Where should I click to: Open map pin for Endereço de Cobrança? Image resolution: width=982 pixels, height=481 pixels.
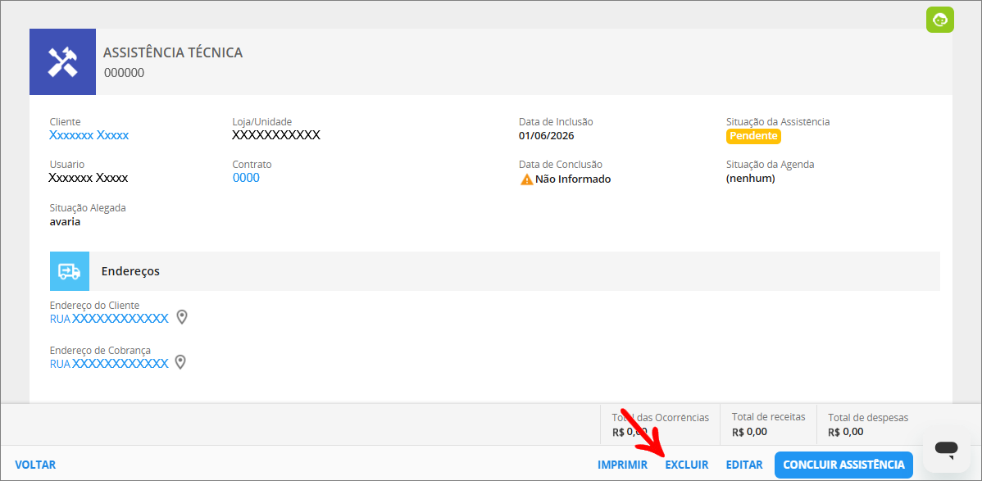click(x=180, y=363)
